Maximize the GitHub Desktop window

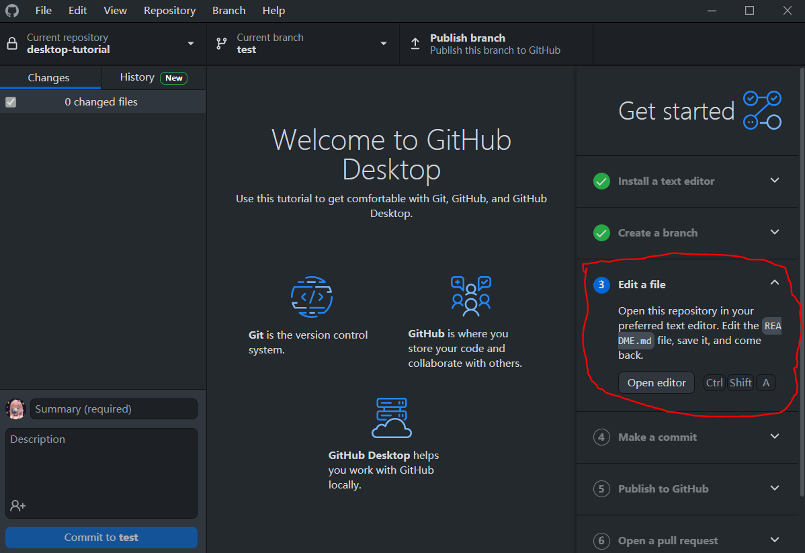pyautogui.click(x=749, y=11)
